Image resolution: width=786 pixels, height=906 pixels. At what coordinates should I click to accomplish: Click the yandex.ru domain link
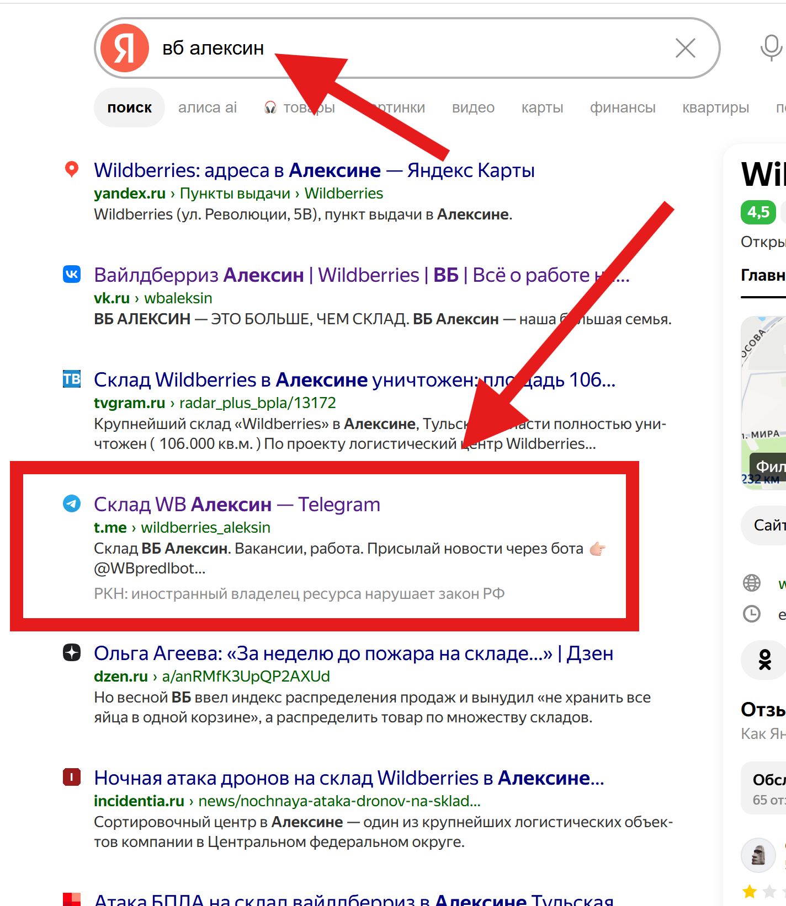click(130, 194)
